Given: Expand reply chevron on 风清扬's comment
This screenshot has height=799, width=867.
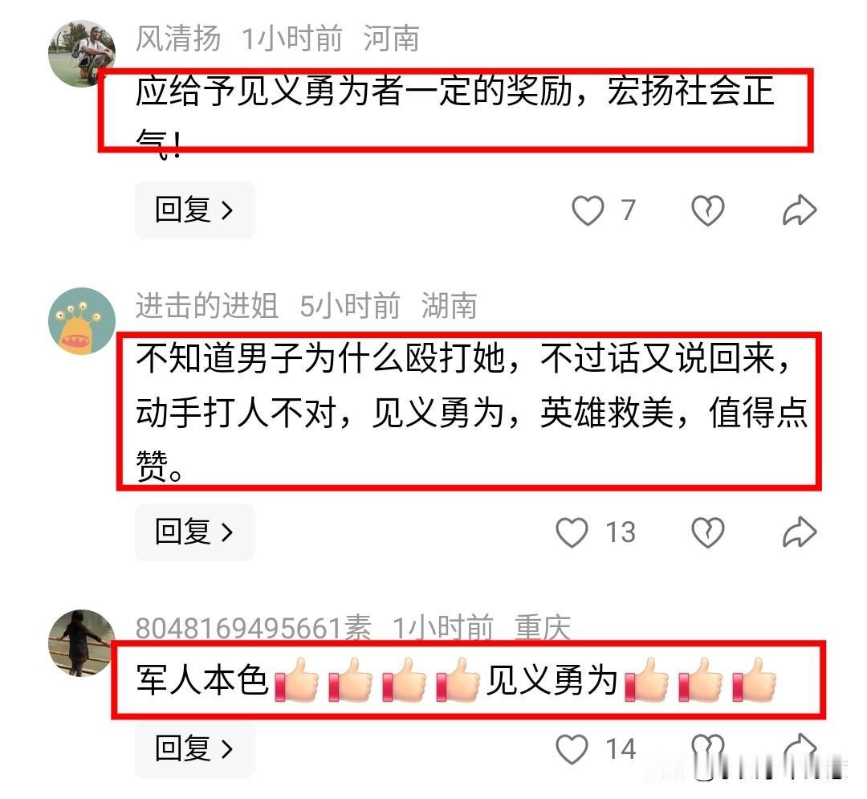Looking at the screenshot, I should click(x=226, y=210).
